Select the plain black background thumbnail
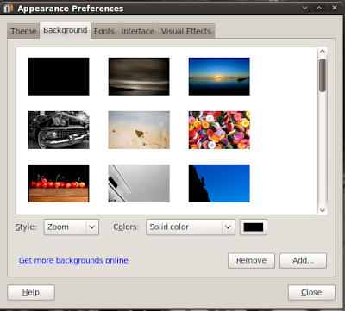345x311 pixels. coord(59,77)
